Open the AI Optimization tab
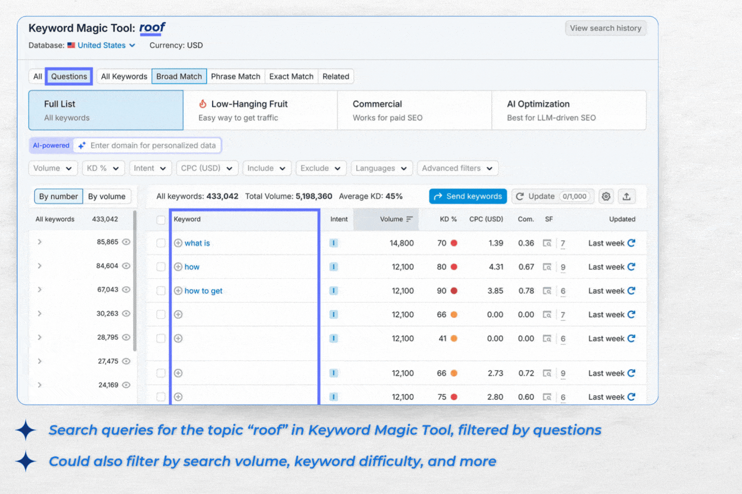This screenshot has width=742, height=494. coord(569,110)
